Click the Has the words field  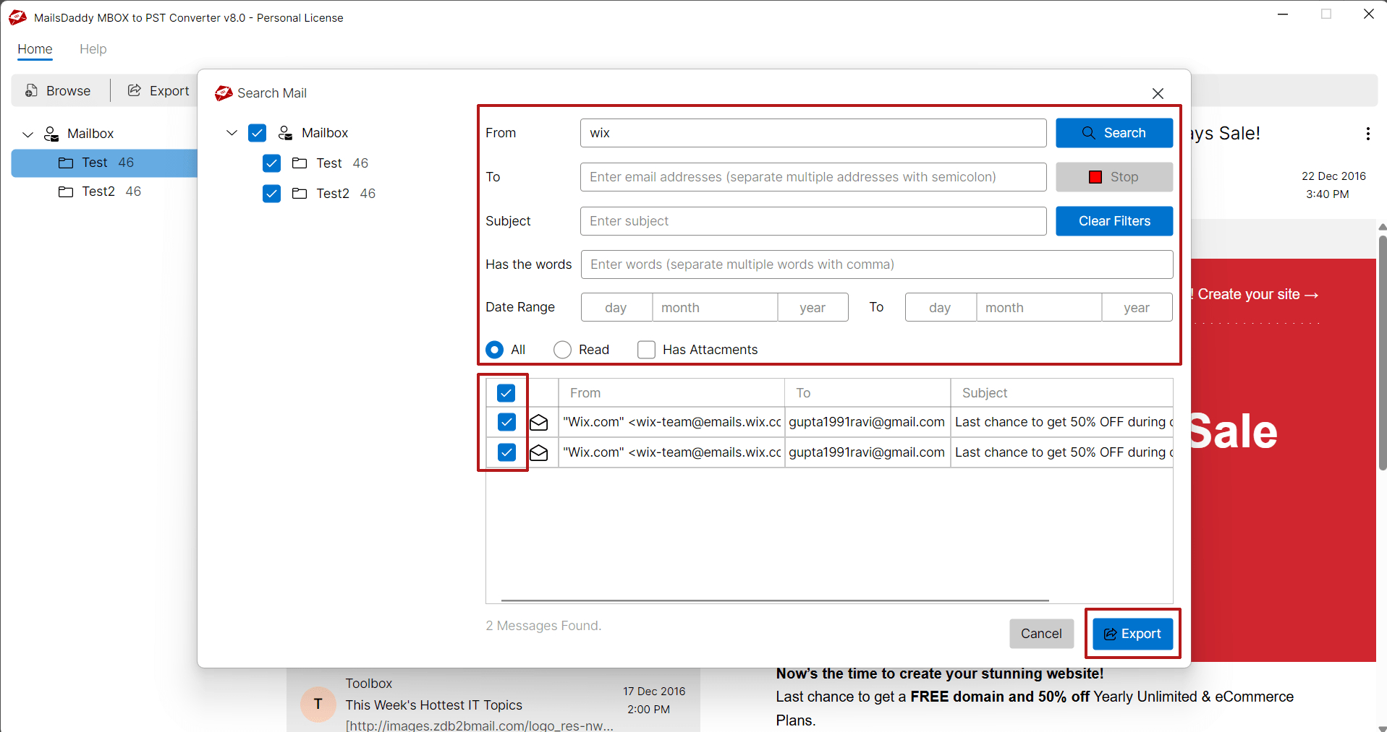877,264
